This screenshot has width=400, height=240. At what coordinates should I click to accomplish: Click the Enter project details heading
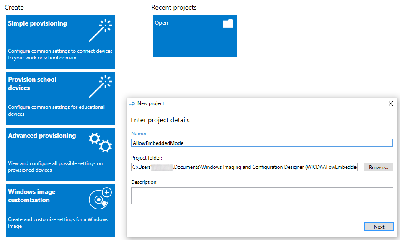pos(160,120)
